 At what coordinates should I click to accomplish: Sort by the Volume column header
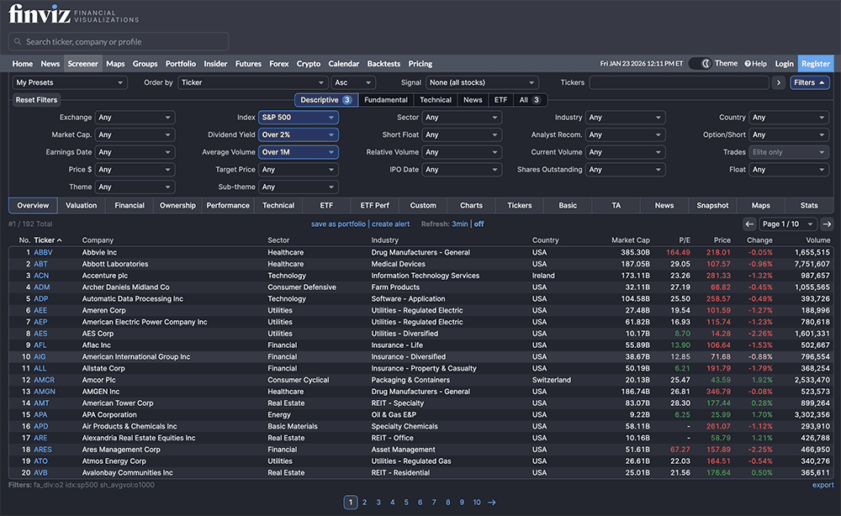pos(818,240)
